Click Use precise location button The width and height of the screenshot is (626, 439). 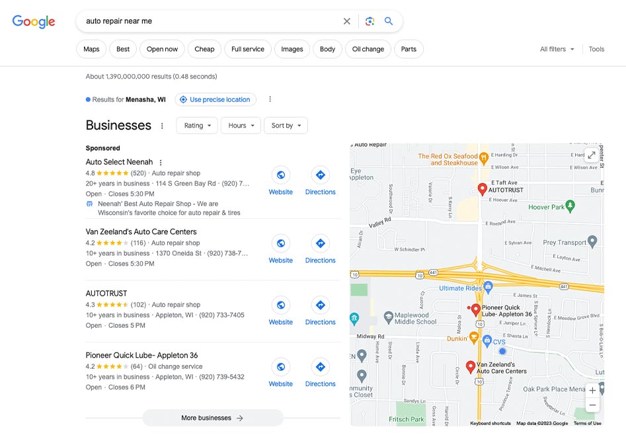click(215, 99)
